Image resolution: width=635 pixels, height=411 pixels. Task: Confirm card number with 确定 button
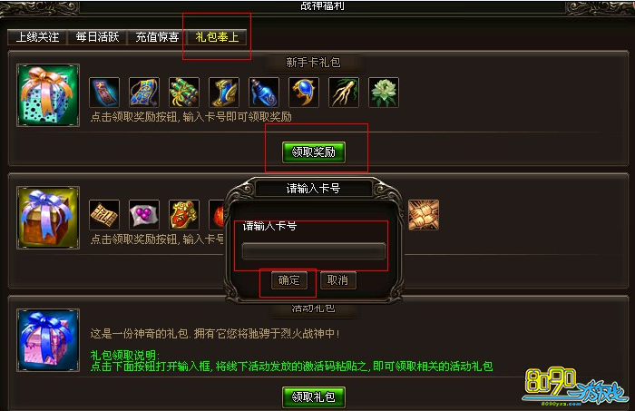[288, 280]
